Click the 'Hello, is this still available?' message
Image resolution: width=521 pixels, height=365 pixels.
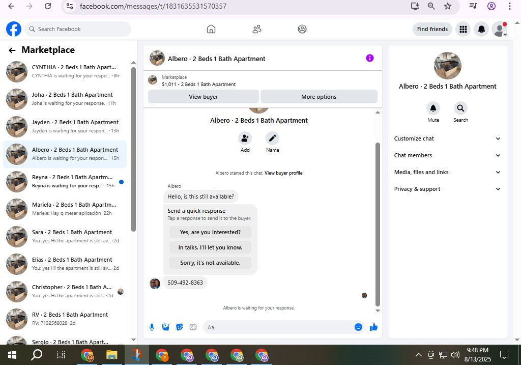[200, 197]
